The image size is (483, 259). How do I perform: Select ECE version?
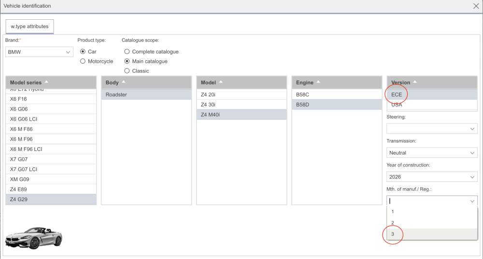432,95
